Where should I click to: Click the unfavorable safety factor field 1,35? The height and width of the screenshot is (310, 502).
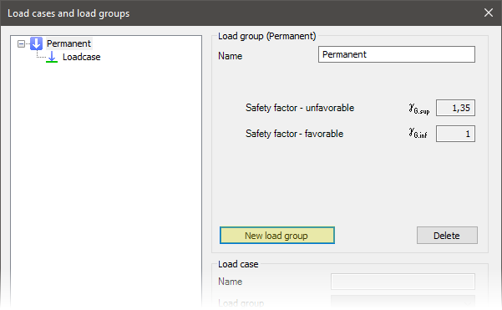pyautogui.click(x=455, y=108)
